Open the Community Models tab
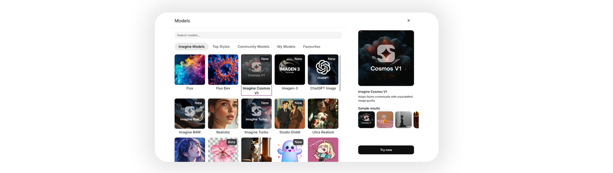 click(253, 47)
